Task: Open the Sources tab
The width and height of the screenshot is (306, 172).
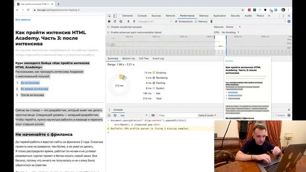Action: (156, 16)
